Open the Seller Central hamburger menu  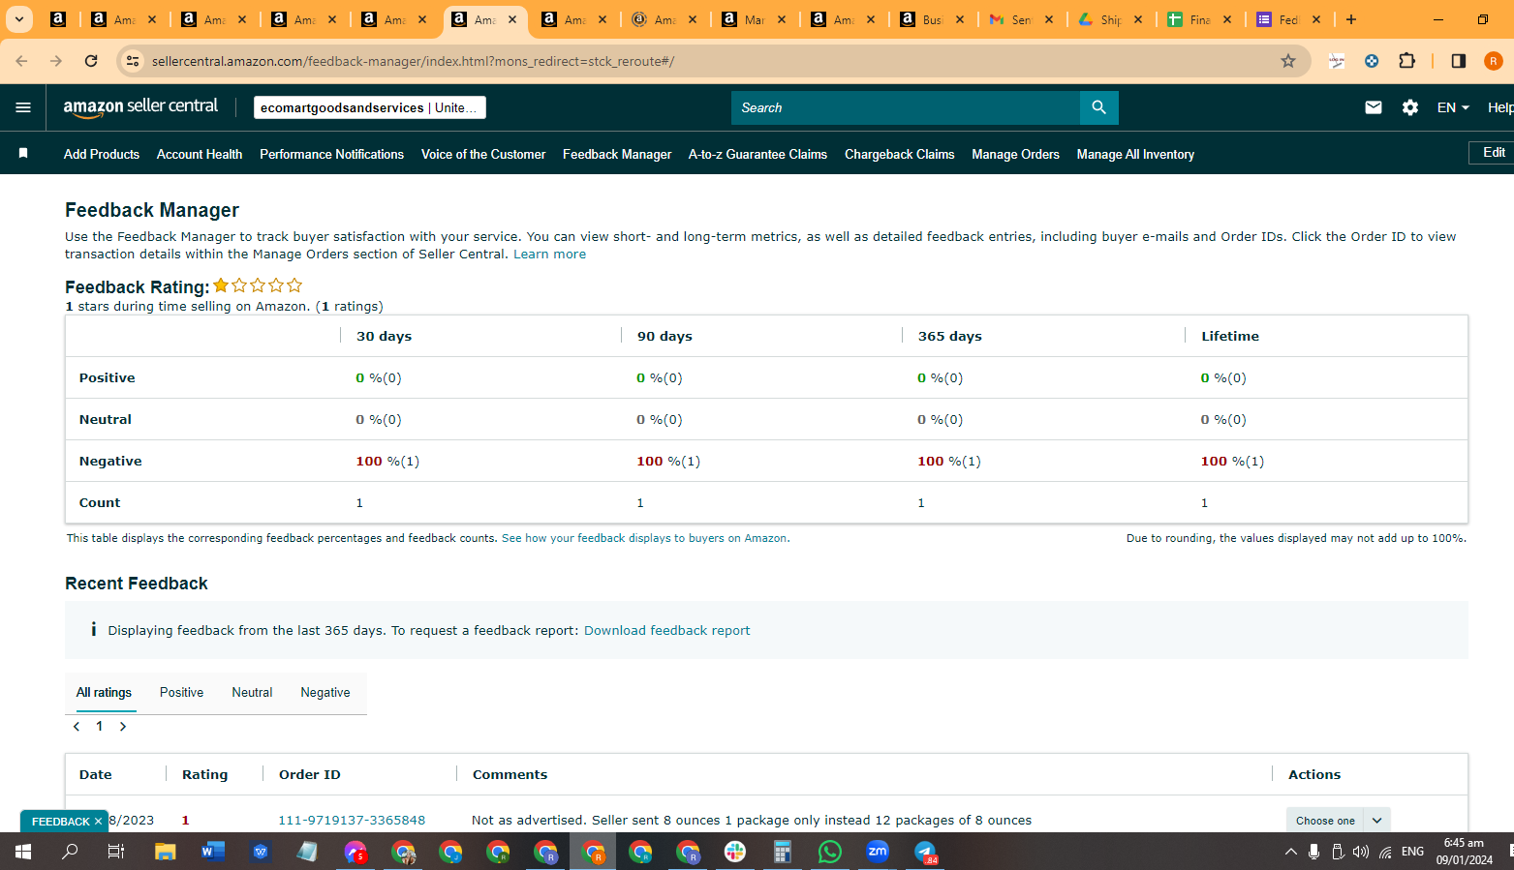click(23, 107)
